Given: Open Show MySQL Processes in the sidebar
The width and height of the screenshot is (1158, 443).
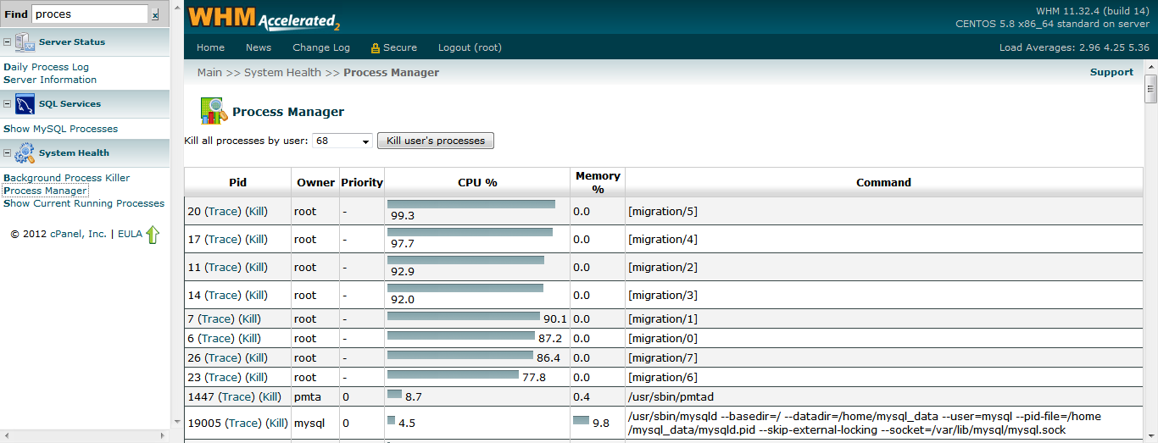Looking at the screenshot, I should tap(61, 130).
